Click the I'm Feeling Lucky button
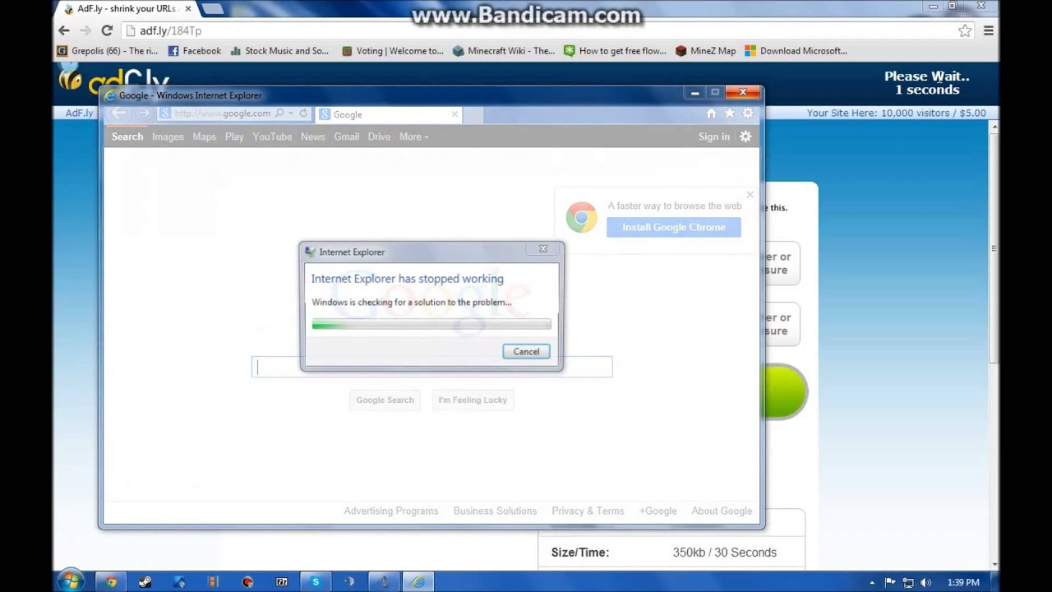Viewport: 1052px width, 592px height. 473,400
